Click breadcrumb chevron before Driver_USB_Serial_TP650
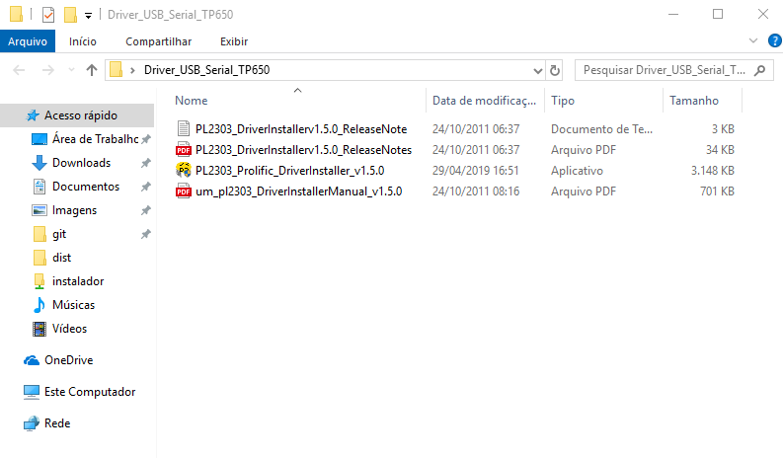 [132, 70]
